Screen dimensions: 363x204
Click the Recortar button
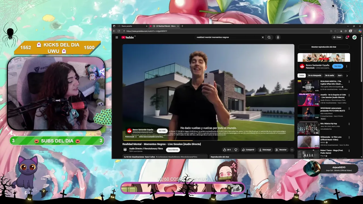(281, 150)
